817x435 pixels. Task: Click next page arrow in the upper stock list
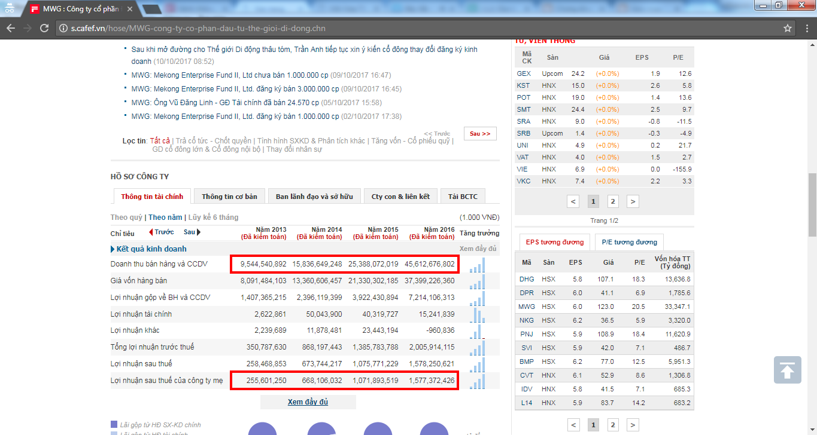[x=633, y=201]
